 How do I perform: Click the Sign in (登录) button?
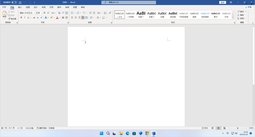tap(222, 2)
